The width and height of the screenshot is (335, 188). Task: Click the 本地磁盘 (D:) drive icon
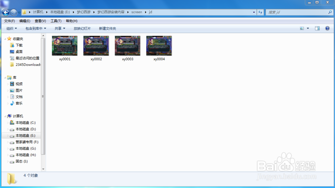pos(12,129)
